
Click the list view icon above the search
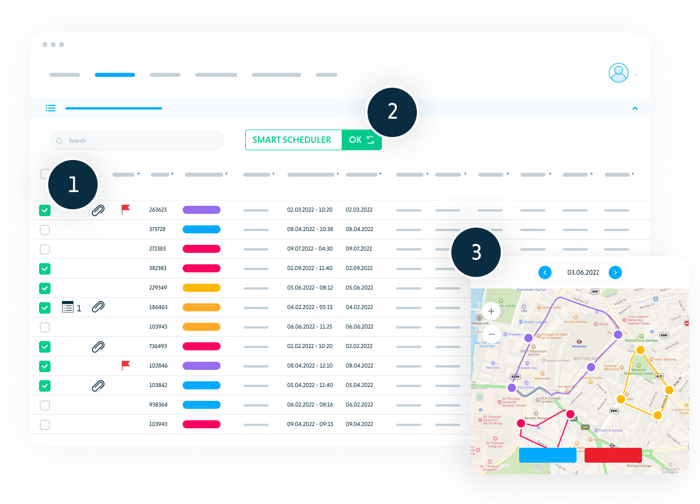pos(51,108)
